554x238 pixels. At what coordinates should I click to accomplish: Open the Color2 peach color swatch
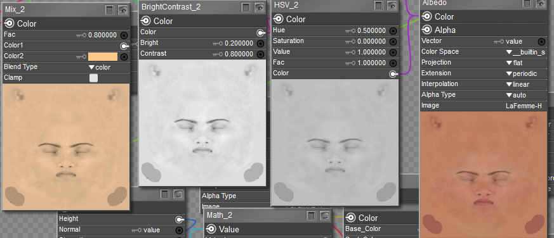(x=102, y=57)
